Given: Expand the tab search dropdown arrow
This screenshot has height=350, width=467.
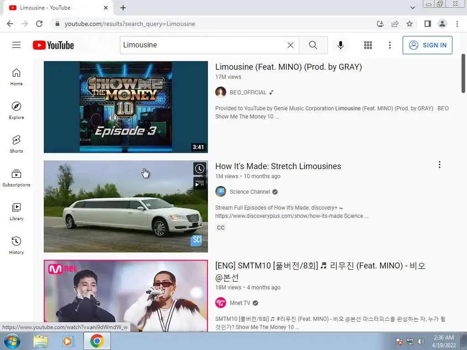Looking at the screenshot, I should point(412,8).
